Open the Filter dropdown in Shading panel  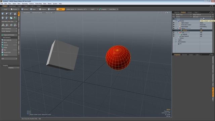183,17
